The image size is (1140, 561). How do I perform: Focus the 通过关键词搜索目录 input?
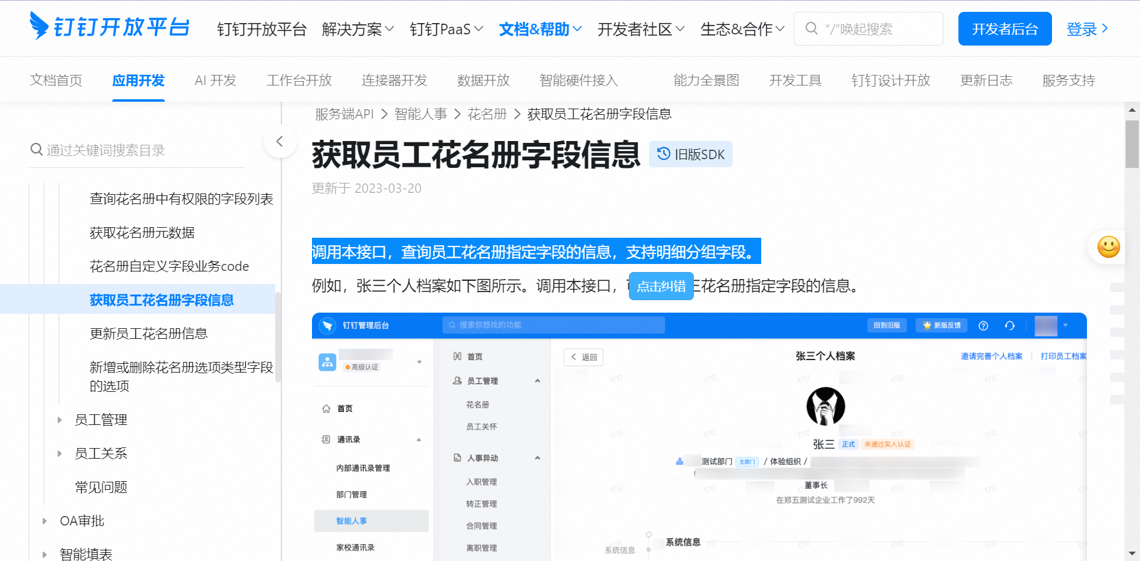137,150
